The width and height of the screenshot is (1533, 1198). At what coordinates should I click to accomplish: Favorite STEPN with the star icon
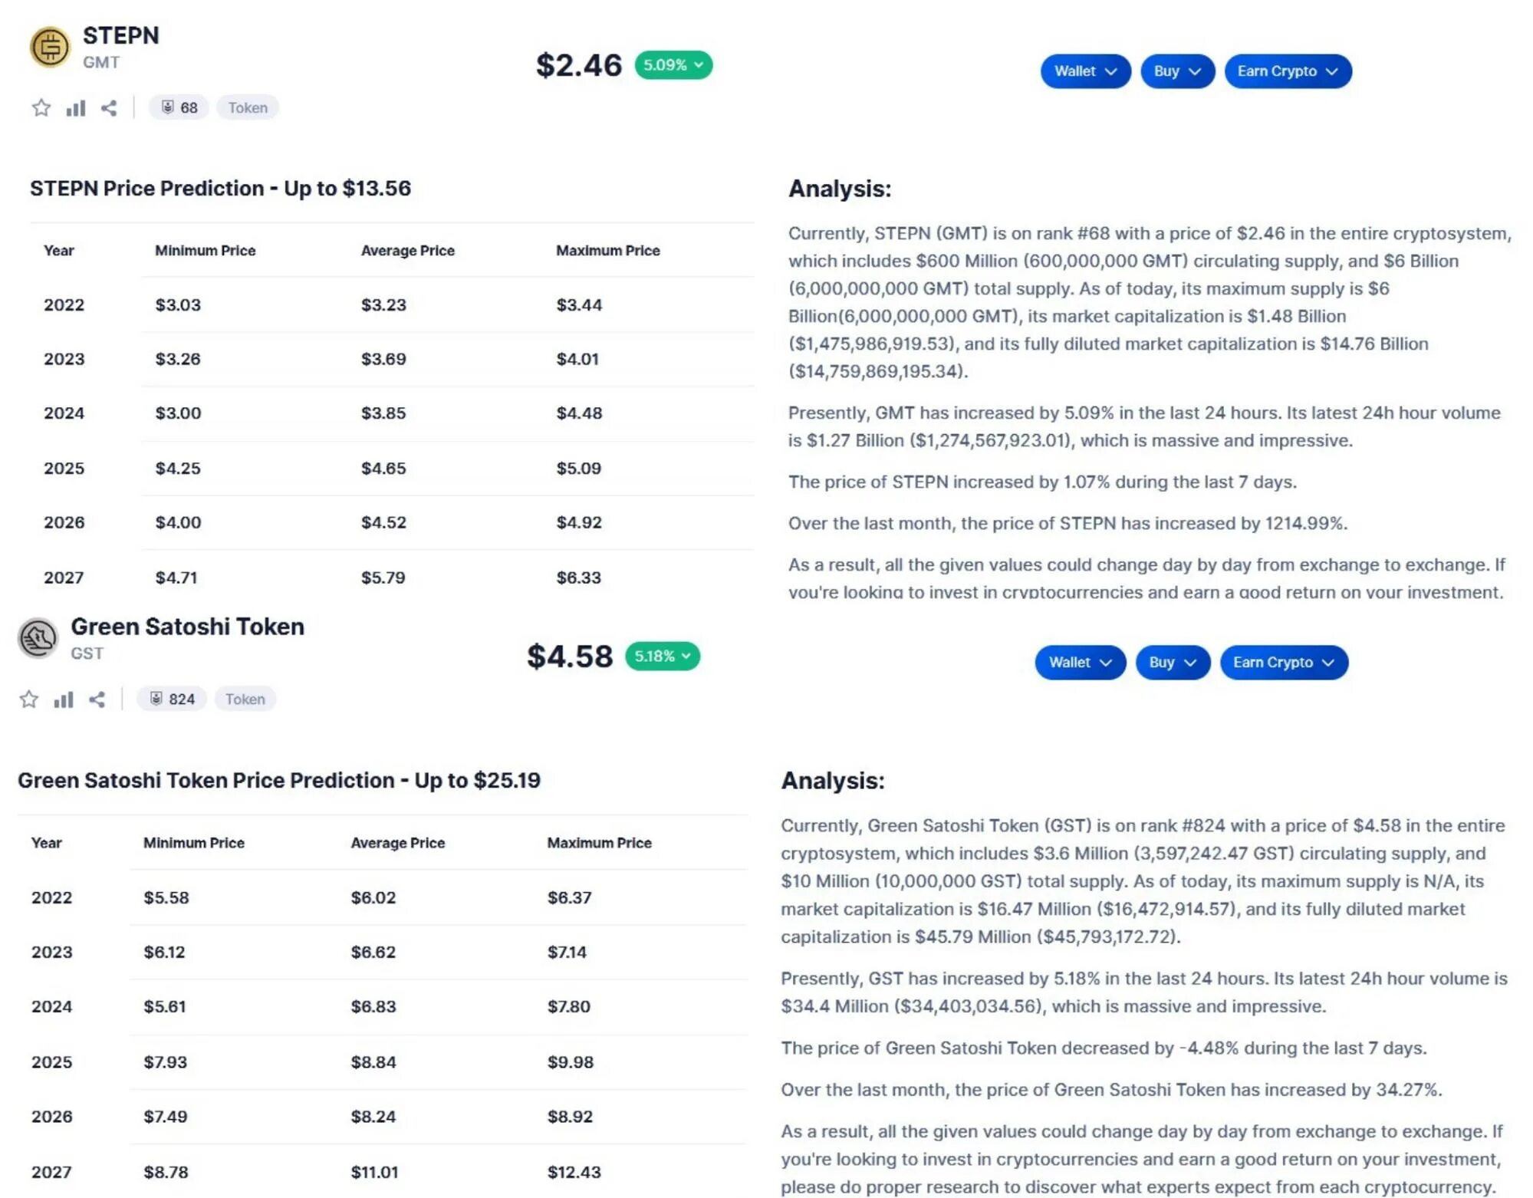click(x=41, y=108)
